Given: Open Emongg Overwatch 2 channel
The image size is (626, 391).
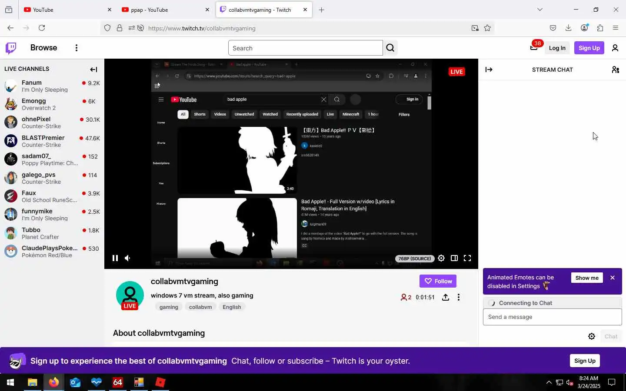Looking at the screenshot, I should tap(52, 104).
